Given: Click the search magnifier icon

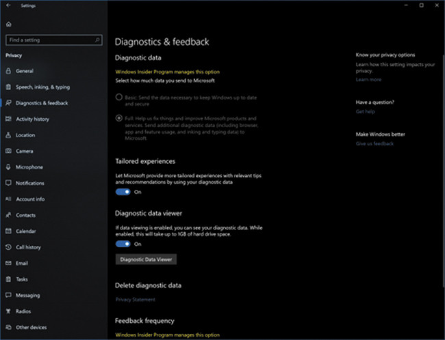Looking at the screenshot, I should [x=97, y=40].
